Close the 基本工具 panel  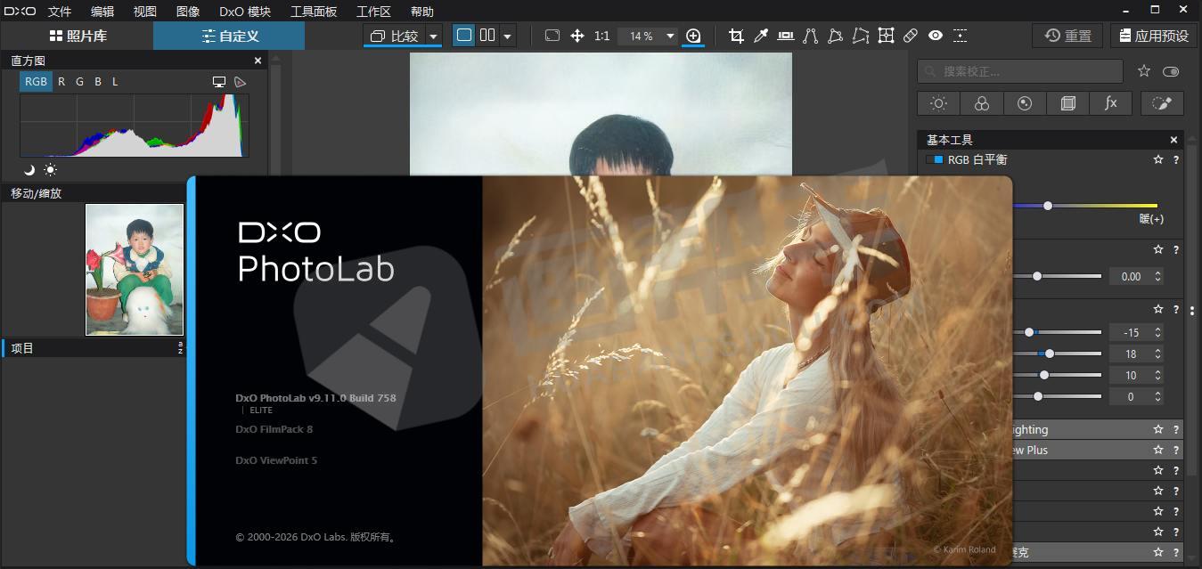[x=1173, y=140]
